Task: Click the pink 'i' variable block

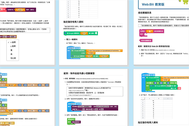Action: tap(179, 88)
